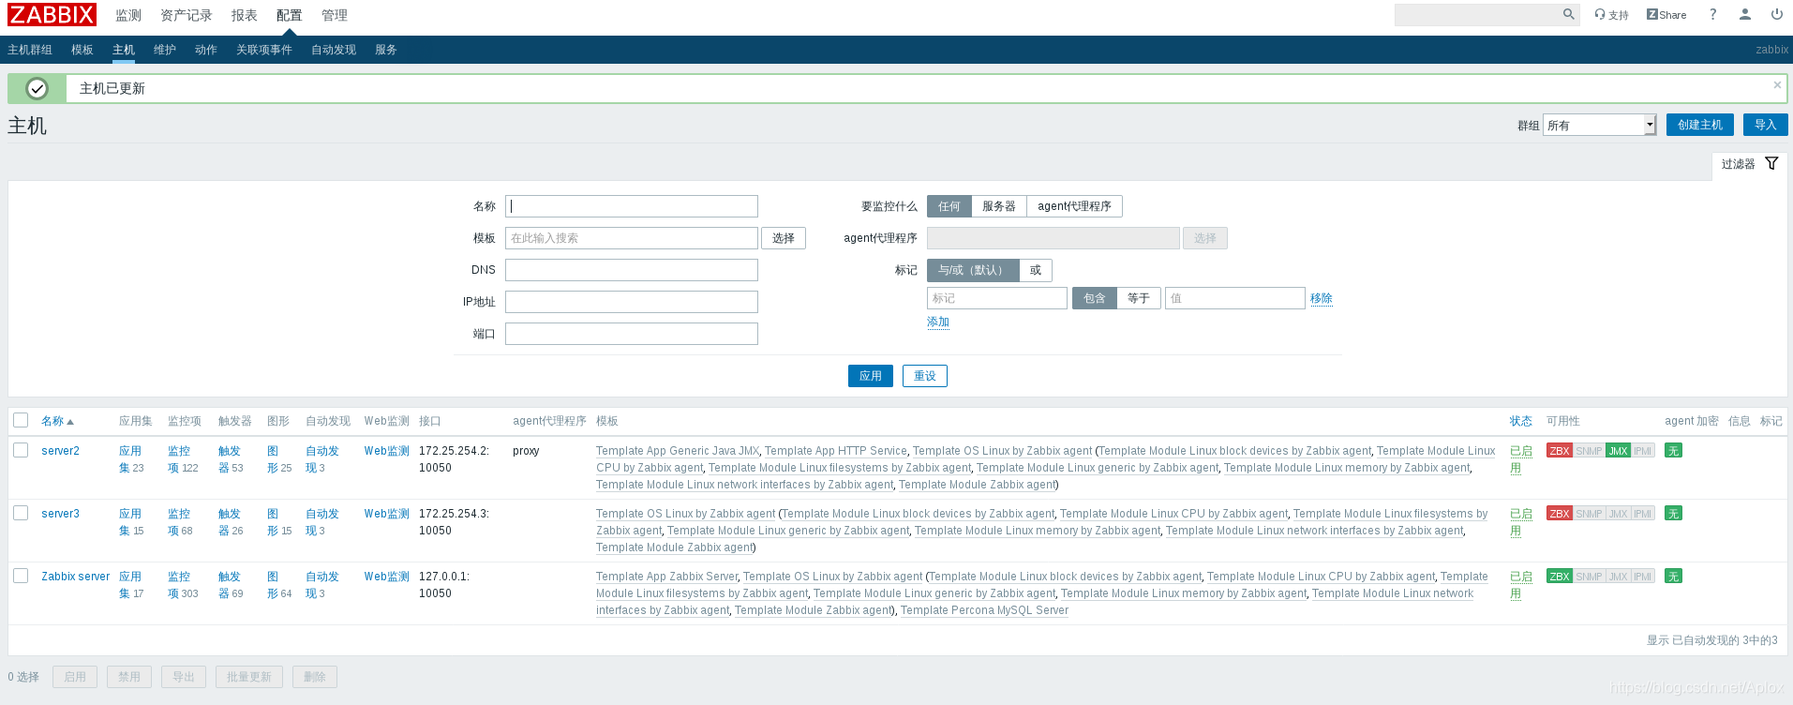Click the 移除 tag link
1793x705 pixels.
1322,298
